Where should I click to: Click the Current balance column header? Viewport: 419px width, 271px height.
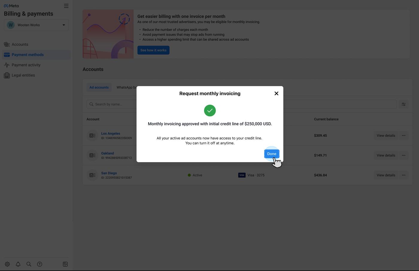click(326, 119)
